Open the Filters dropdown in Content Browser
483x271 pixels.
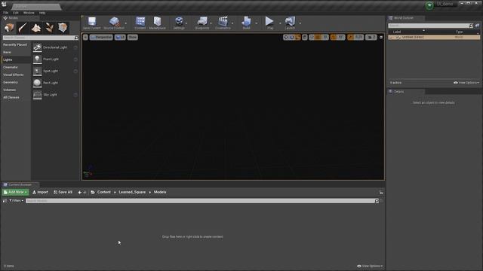point(17,201)
